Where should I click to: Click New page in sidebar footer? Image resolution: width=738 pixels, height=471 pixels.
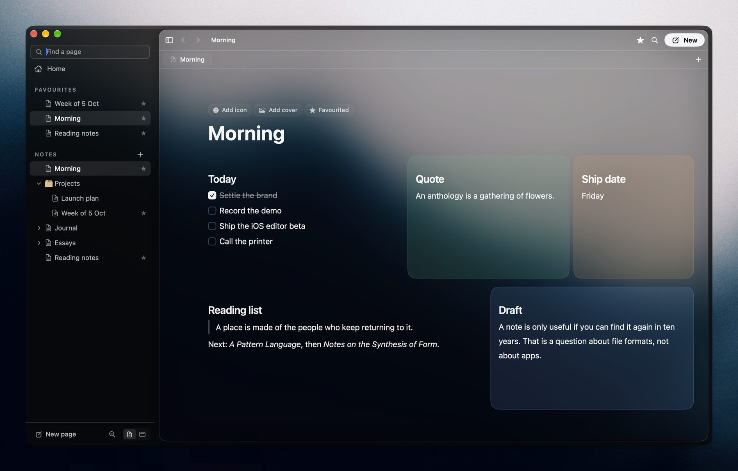[x=56, y=434]
